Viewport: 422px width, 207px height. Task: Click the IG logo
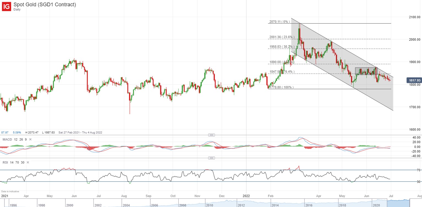(7, 6)
